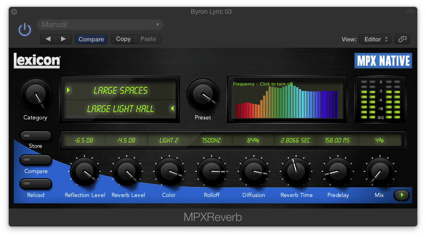Click the Reverb Level knob
The image size is (426, 237).
tap(127, 171)
